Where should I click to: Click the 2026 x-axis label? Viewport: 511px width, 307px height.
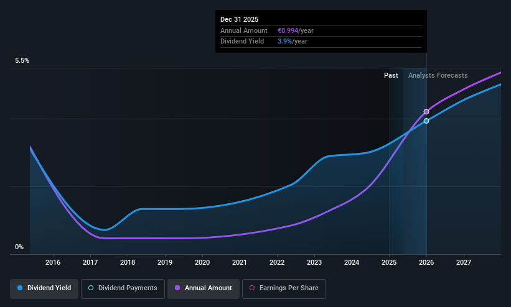tap(426, 262)
